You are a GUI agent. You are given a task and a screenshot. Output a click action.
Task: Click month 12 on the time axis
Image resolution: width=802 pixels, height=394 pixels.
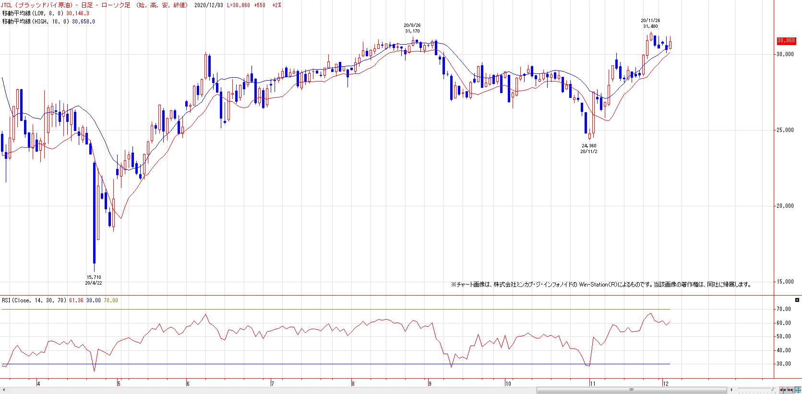point(666,383)
